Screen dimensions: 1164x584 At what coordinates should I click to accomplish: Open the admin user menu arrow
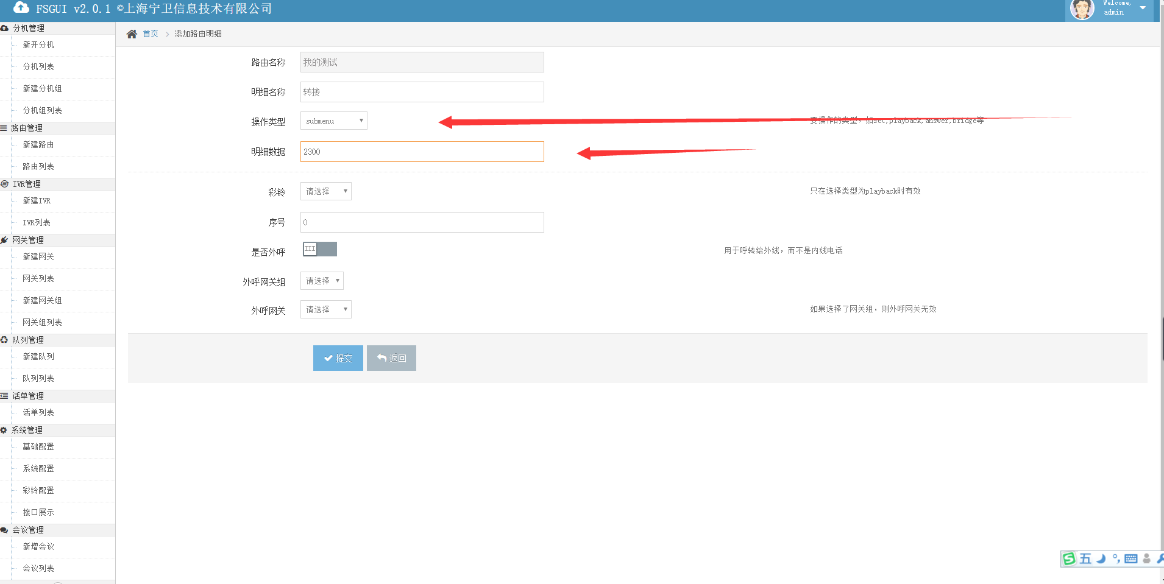(1143, 9)
